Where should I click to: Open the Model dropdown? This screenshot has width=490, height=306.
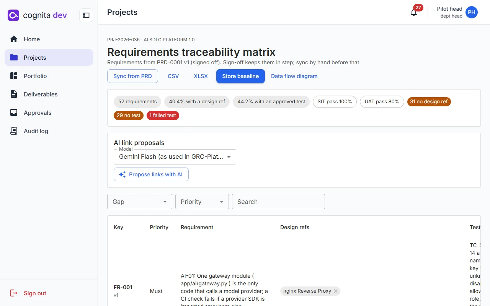pyautogui.click(x=175, y=157)
